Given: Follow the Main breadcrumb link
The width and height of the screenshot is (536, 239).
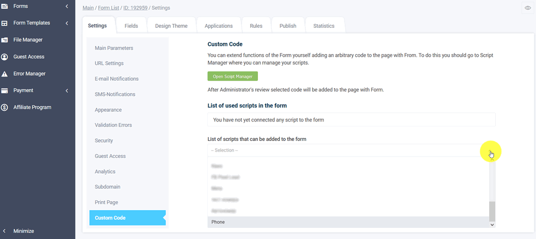Looking at the screenshot, I should click(88, 7).
